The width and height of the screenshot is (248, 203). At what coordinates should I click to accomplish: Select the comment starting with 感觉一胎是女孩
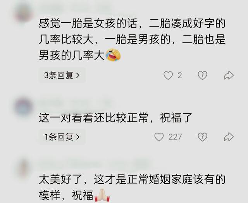(x=132, y=39)
